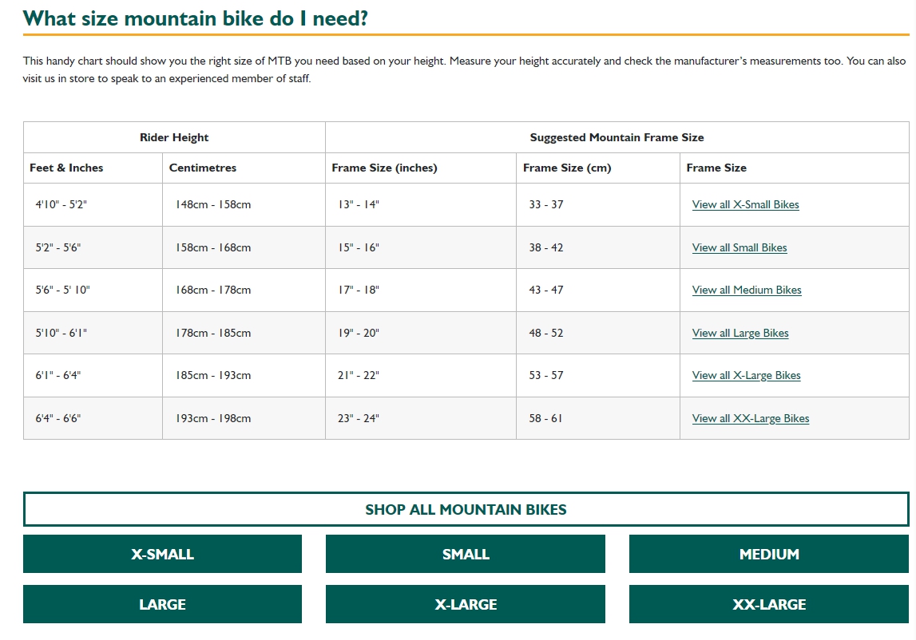Click the 148cm - 158cm height cell
This screenshot has height=640, width=916.
[213, 205]
